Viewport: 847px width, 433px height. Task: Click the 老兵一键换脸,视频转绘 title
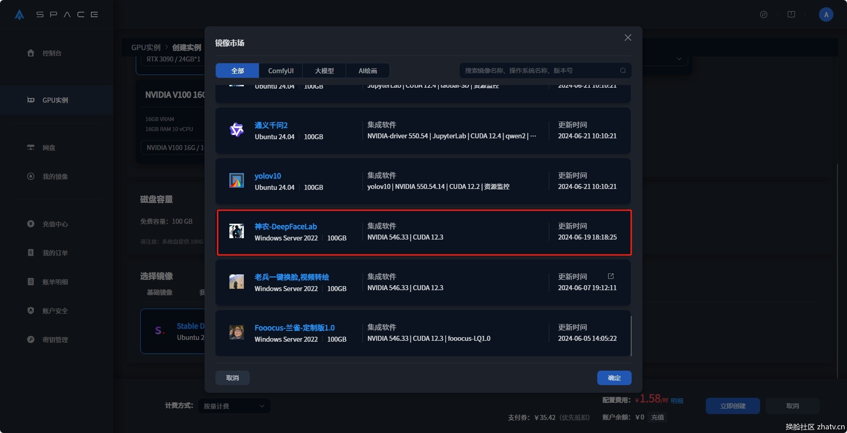pyautogui.click(x=292, y=277)
